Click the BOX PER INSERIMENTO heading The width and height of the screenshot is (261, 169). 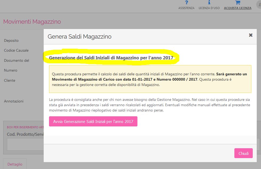[x=25, y=127]
